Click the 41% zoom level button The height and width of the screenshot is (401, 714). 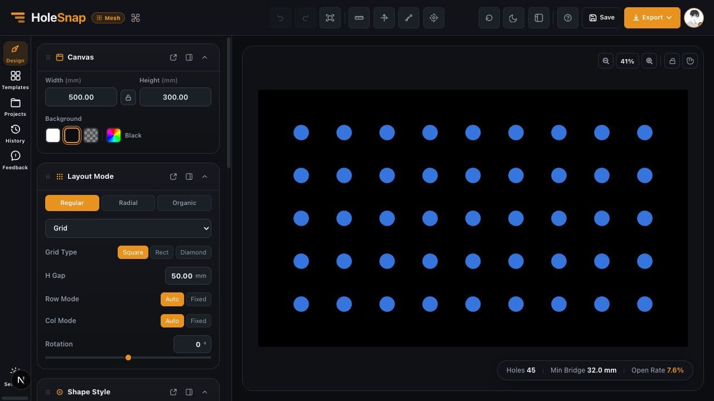(628, 61)
